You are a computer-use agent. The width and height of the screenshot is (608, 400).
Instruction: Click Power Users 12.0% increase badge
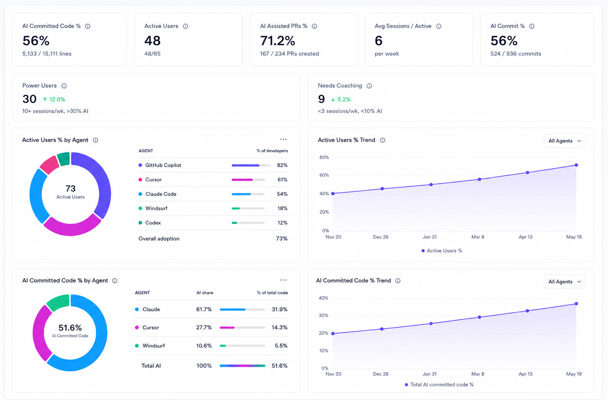point(54,100)
